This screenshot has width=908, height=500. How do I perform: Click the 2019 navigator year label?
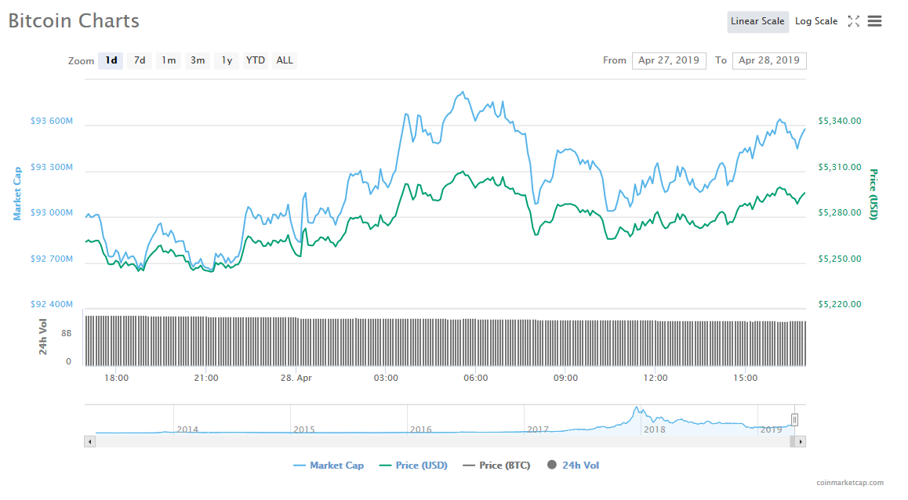click(x=772, y=429)
